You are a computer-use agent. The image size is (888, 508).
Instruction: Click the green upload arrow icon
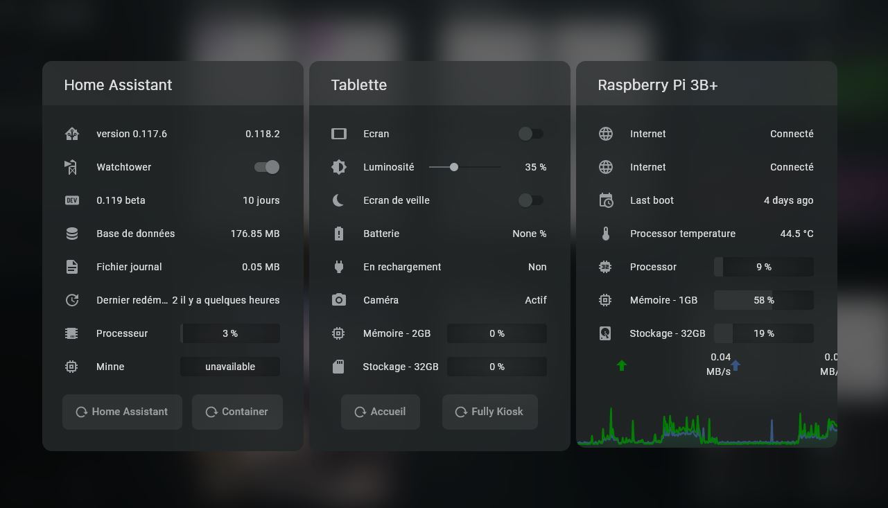coord(622,365)
